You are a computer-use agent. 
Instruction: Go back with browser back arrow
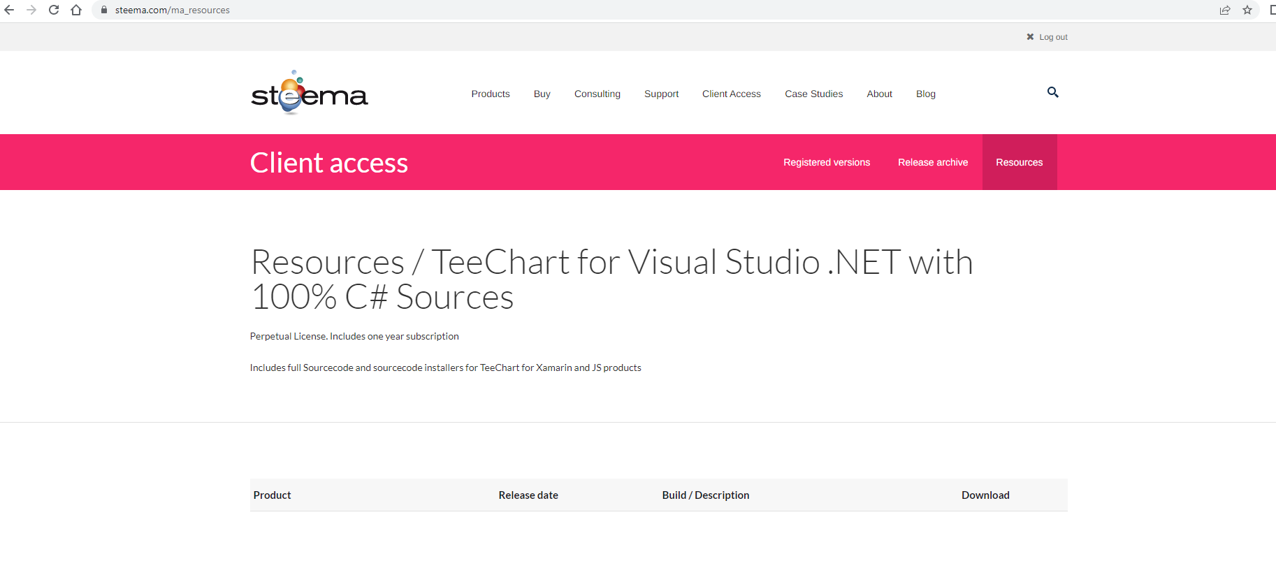9,10
